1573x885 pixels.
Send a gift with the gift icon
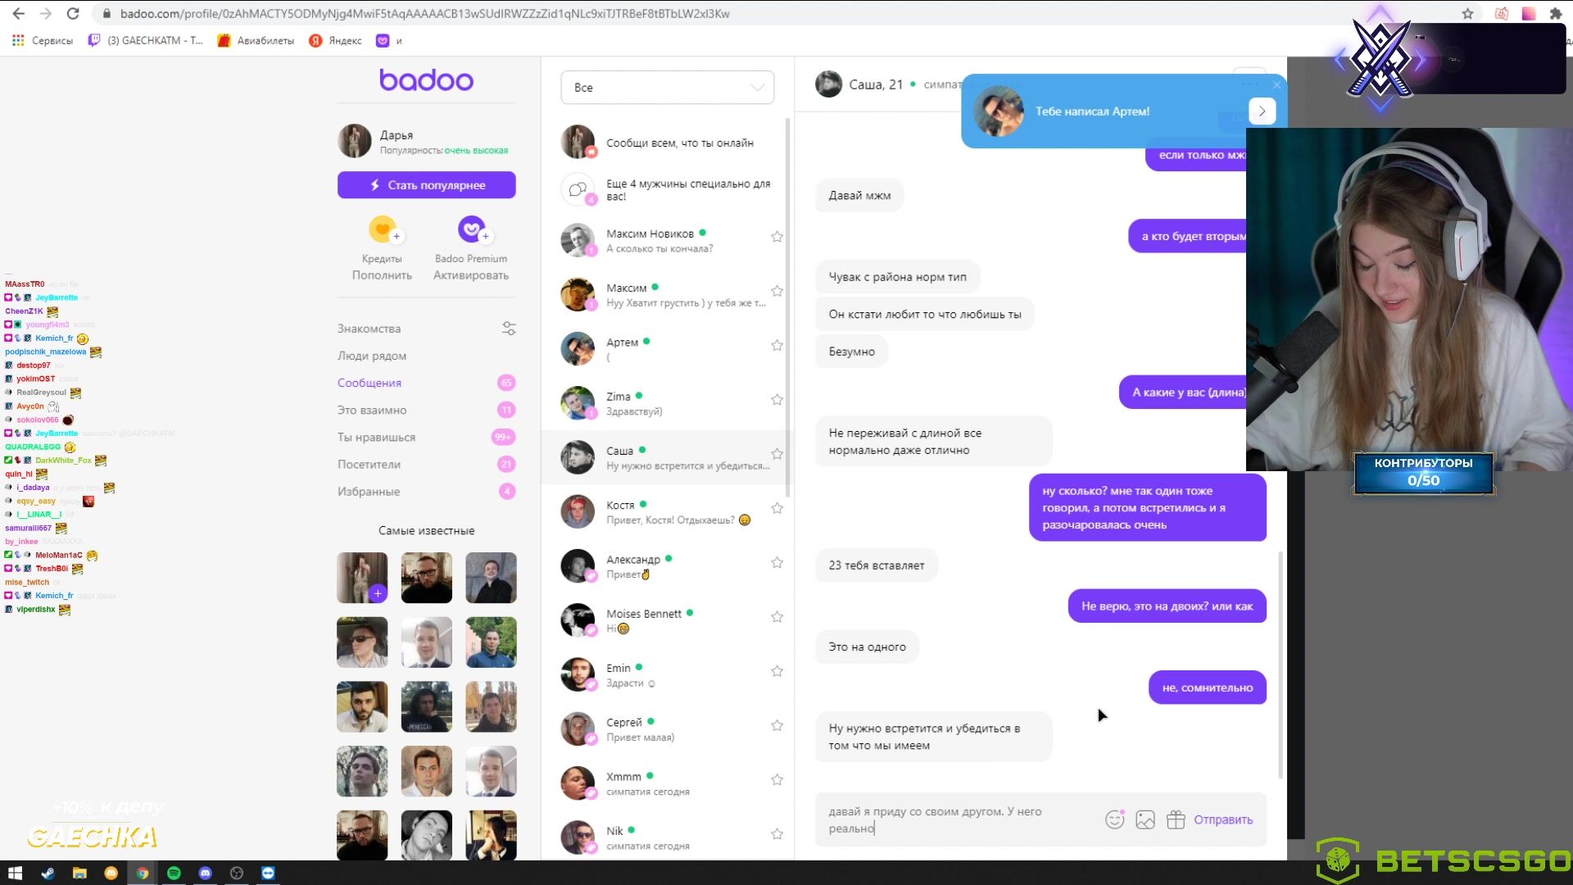[x=1176, y=819]
